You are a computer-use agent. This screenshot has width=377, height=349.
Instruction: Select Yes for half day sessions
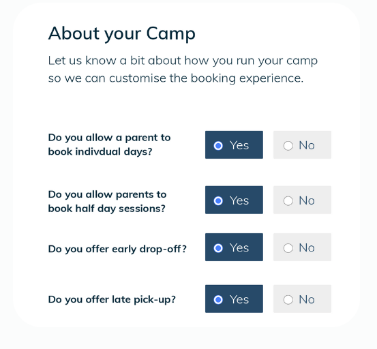click(234, 200)
